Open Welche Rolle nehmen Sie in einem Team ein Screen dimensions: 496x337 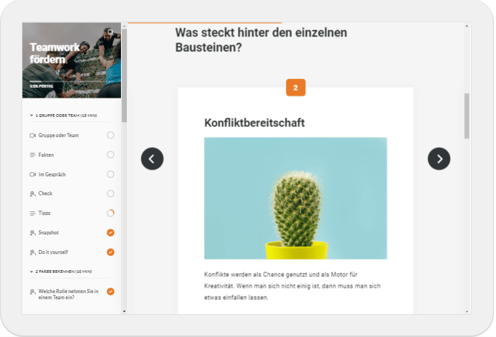coord(68,294)
